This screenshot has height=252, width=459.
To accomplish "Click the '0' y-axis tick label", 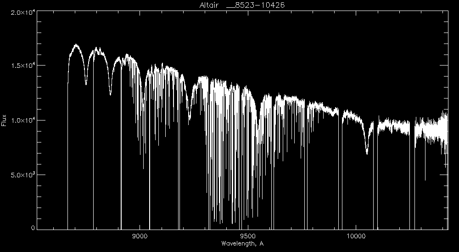I will coord(33,228).
